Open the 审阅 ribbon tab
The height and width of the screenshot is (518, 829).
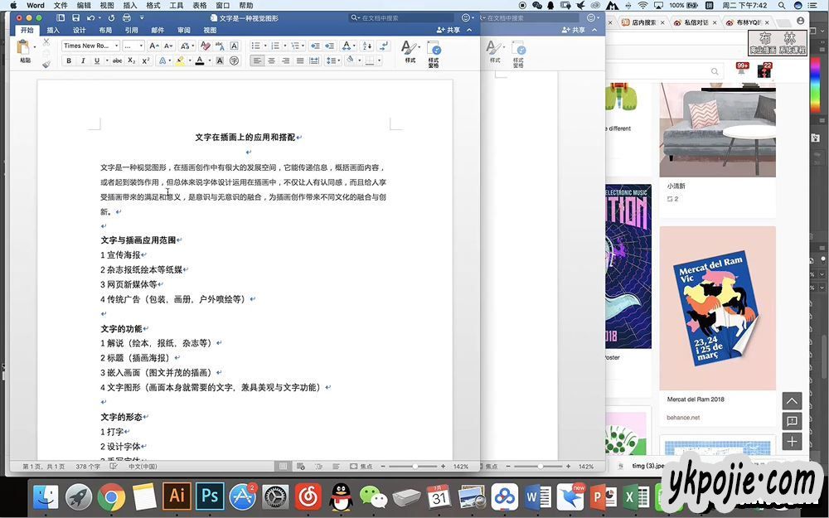coord(183,30)
